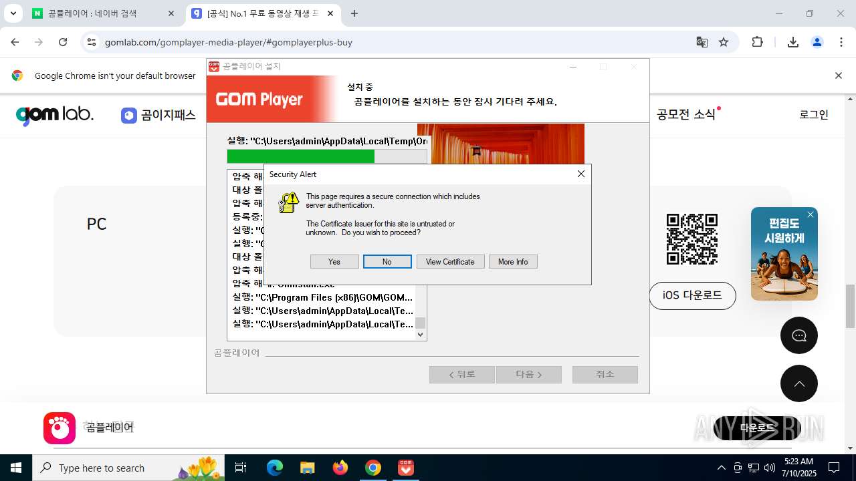Open File Explorer from taskbar
Viewport: 856px width, 481px height.
[307, 468]
